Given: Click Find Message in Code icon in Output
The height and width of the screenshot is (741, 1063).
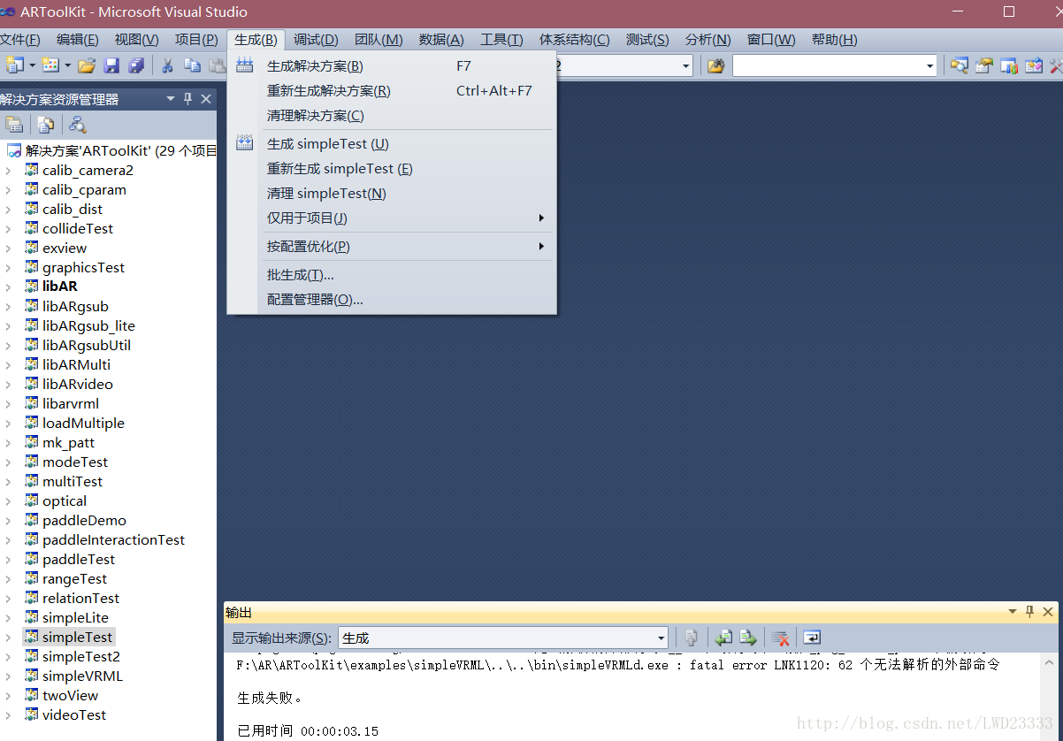Looking at the screenshot, I should tap(692, 638).
